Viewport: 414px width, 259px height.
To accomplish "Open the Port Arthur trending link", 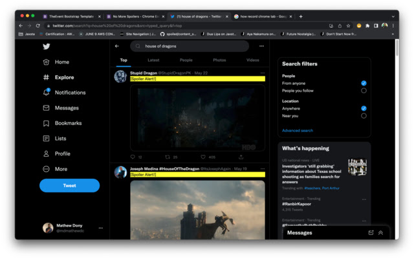I will point(331,188).
